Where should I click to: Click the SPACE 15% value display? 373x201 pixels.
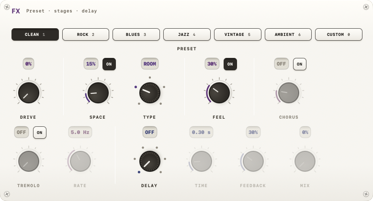(91, 64)
